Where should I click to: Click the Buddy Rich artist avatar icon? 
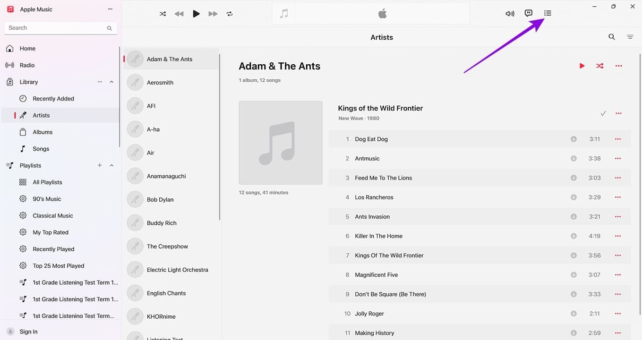click(x=135, y=223)
